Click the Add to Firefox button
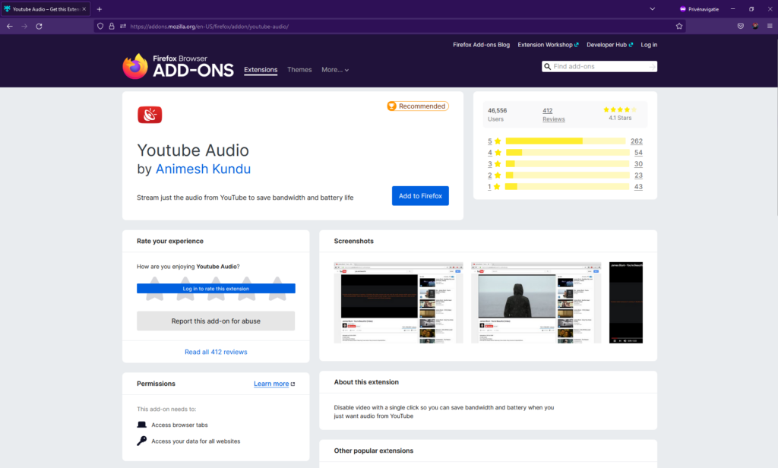 point(420,196)
